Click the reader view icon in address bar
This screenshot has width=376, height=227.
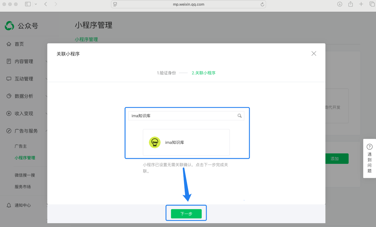(115, 4)
